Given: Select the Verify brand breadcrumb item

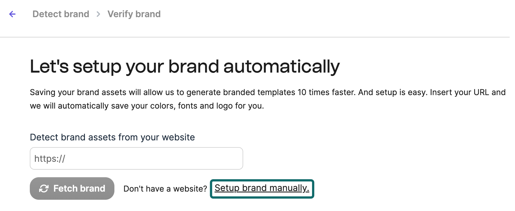Looking at the screenshot, I should click(x=134, y=14).
